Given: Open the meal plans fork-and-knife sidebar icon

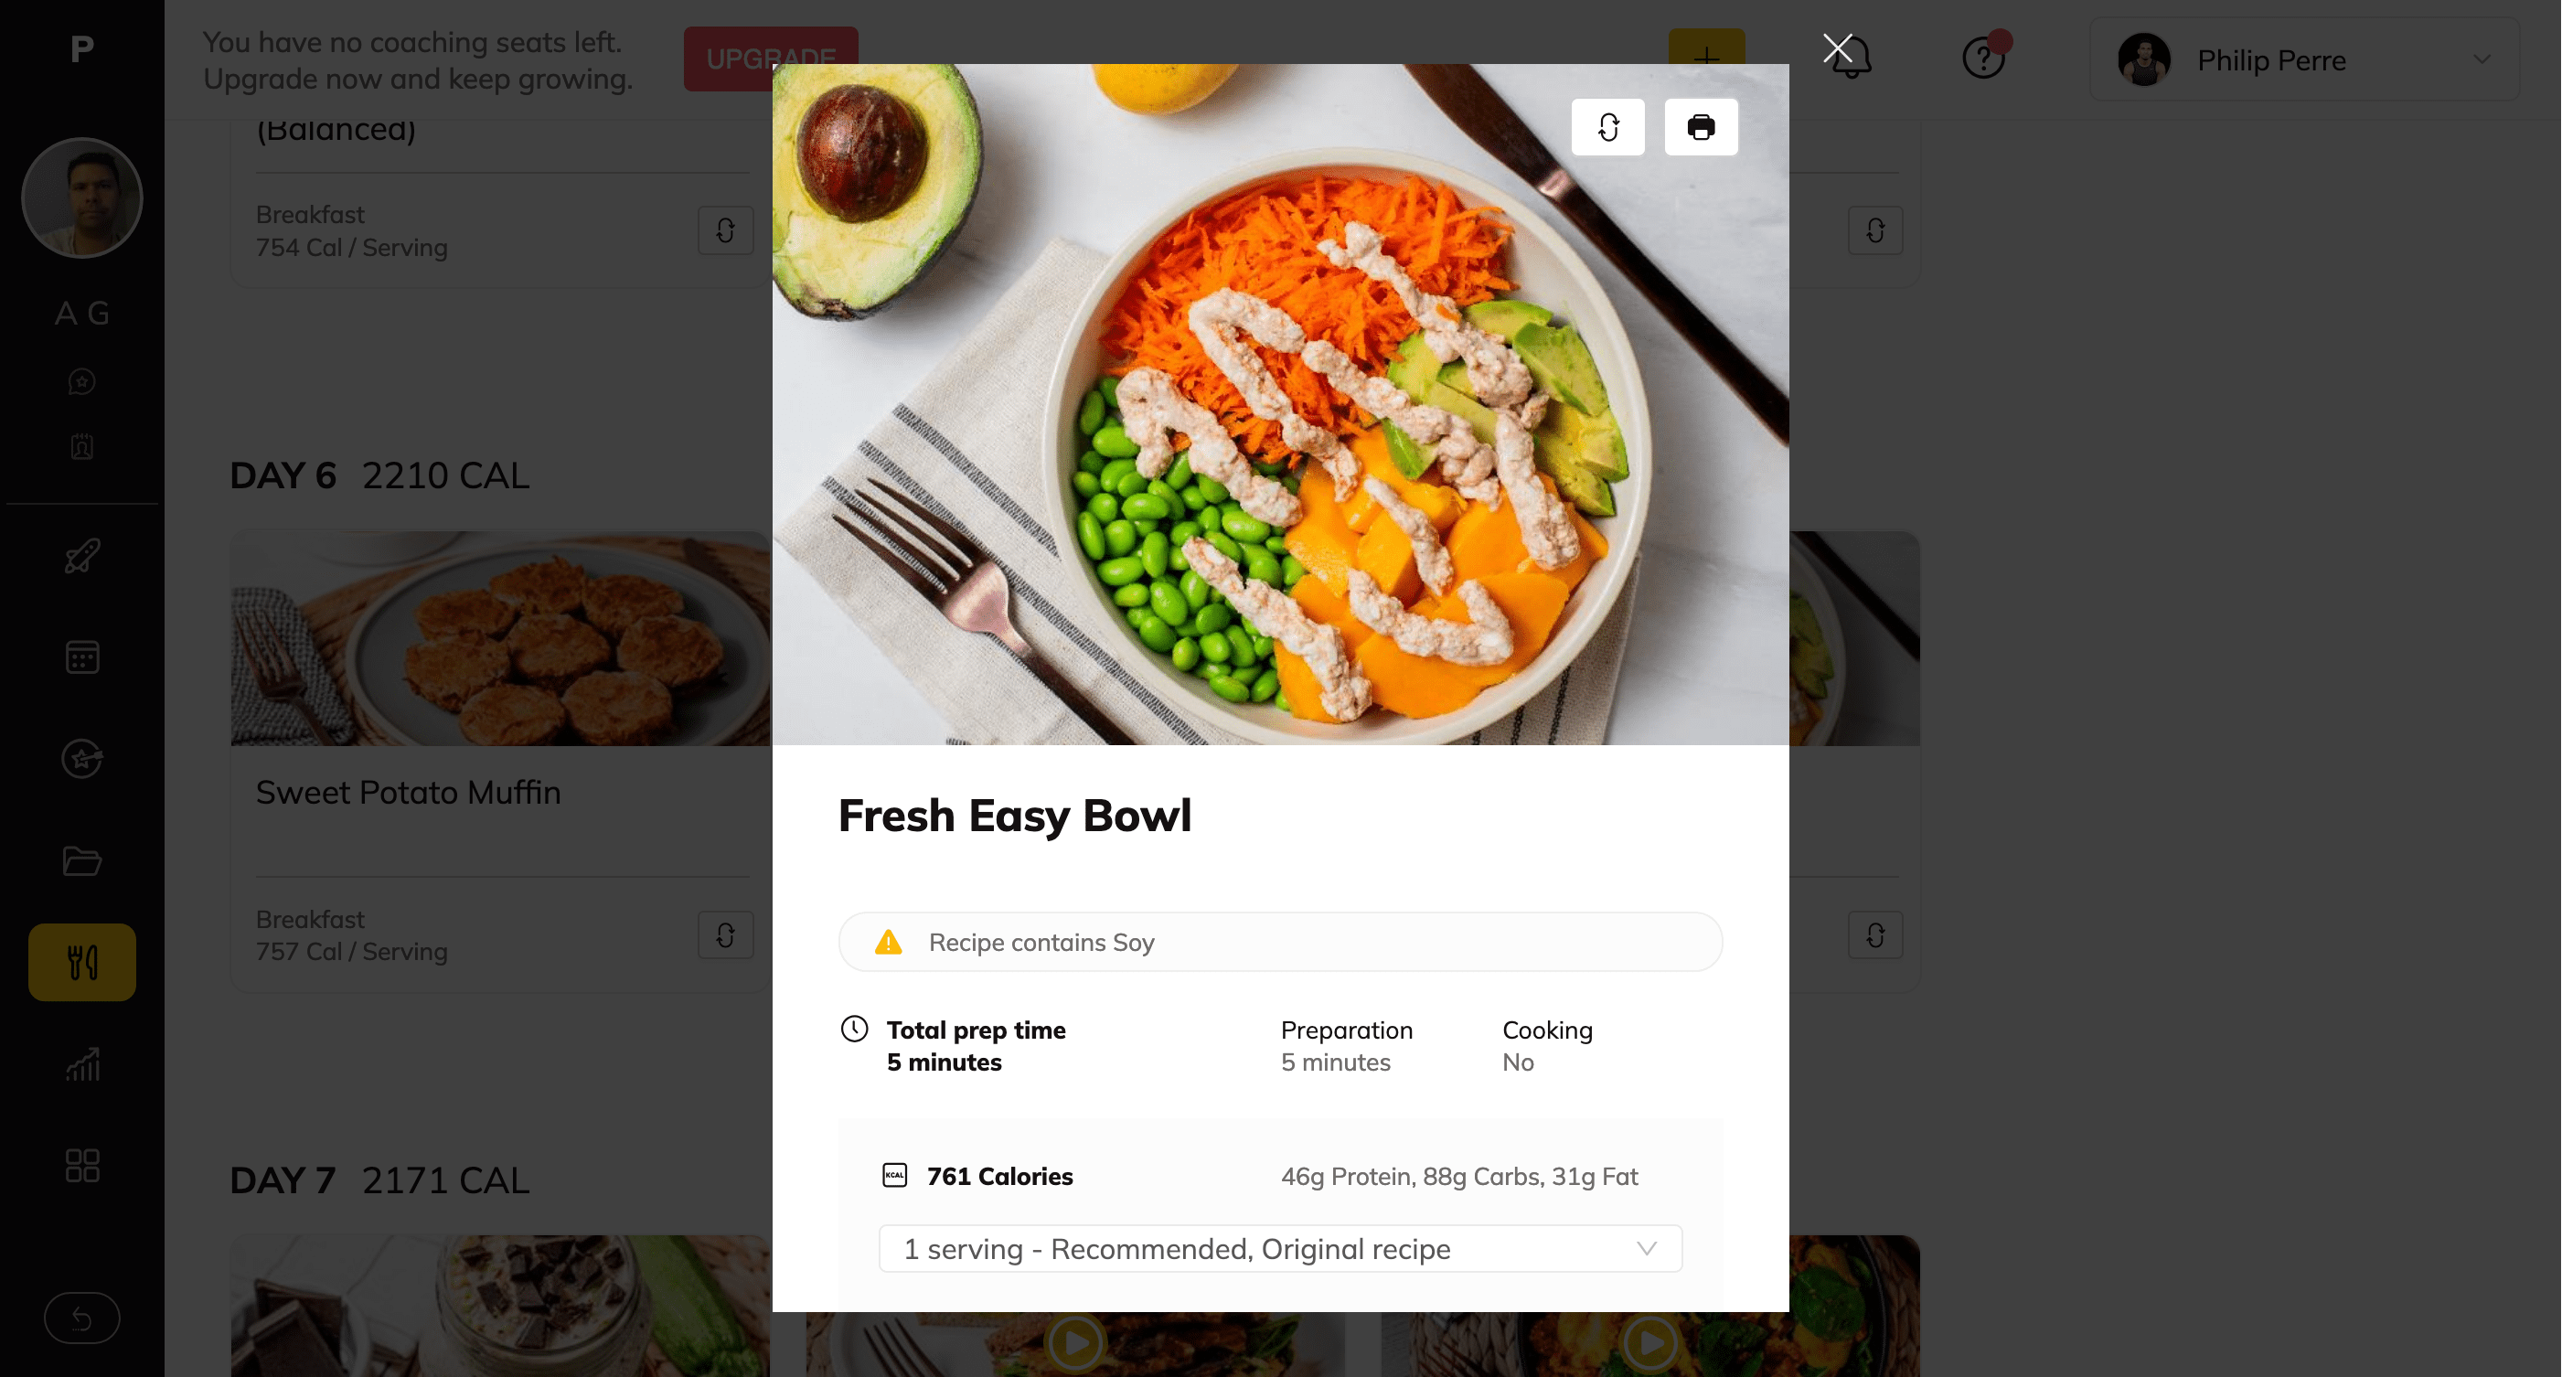Looking at the screenshot, I should pos(82,961).
